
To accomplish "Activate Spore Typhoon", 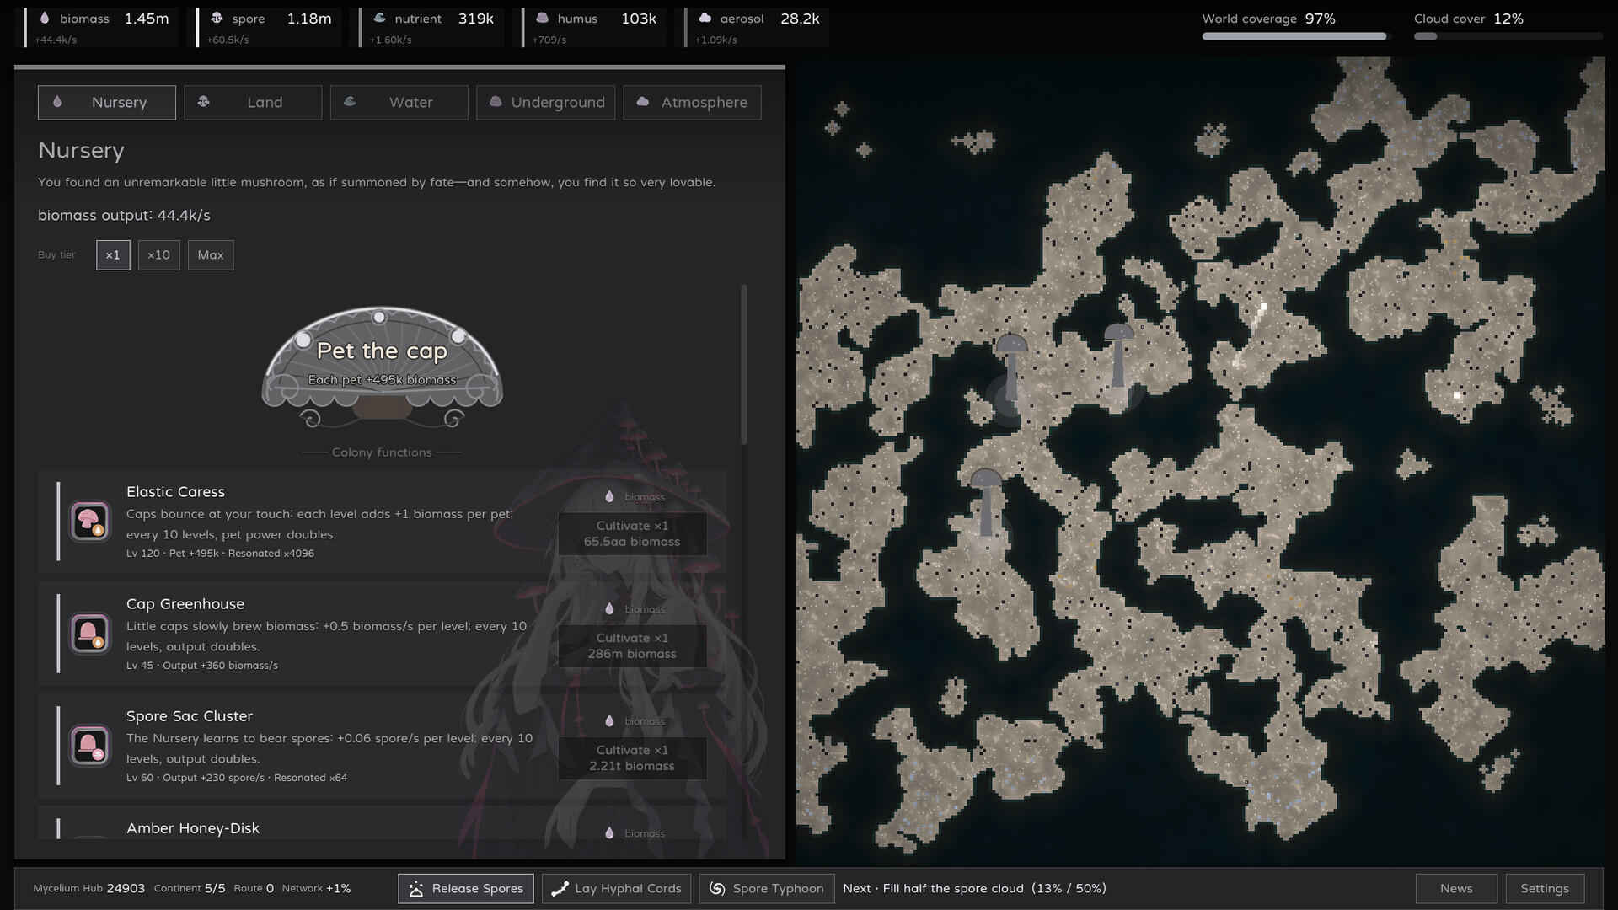I will [767, 888].
